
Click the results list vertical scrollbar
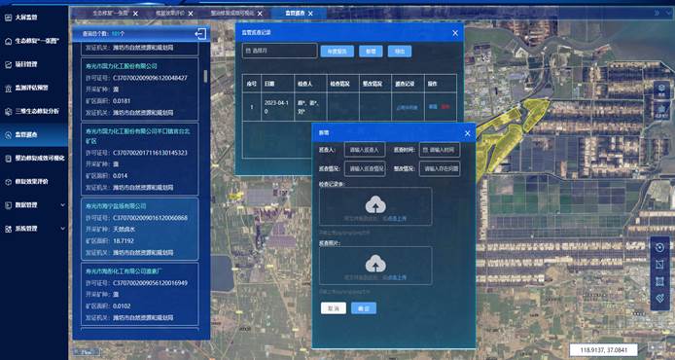tap(205, 76)
